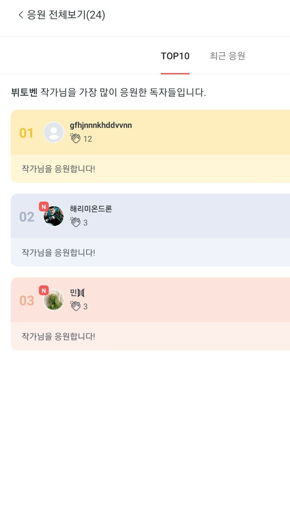The width and height of the screenshot is (290, 517).
Task: Tap 응원 전체보기(24) header title
Action: [66, 15]
